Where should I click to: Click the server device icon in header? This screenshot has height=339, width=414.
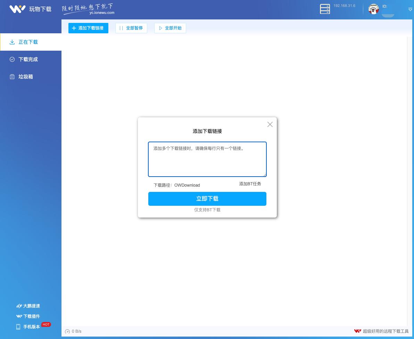pyautogui.click(x=325, y=9)
